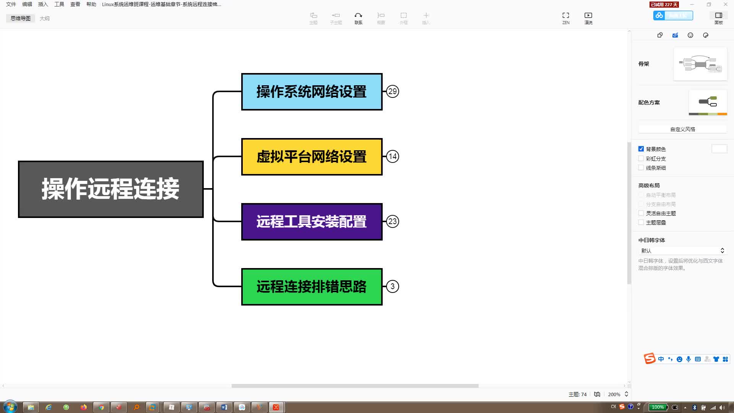The width and height of the screenshot is (734, 413).
Task: Check the 自动平衡布局 checkbox
Action: tap(641, 195)
